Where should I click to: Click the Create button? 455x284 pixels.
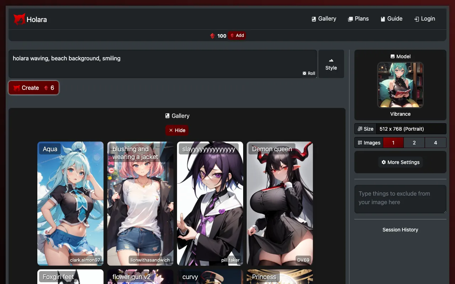point(33,88)
